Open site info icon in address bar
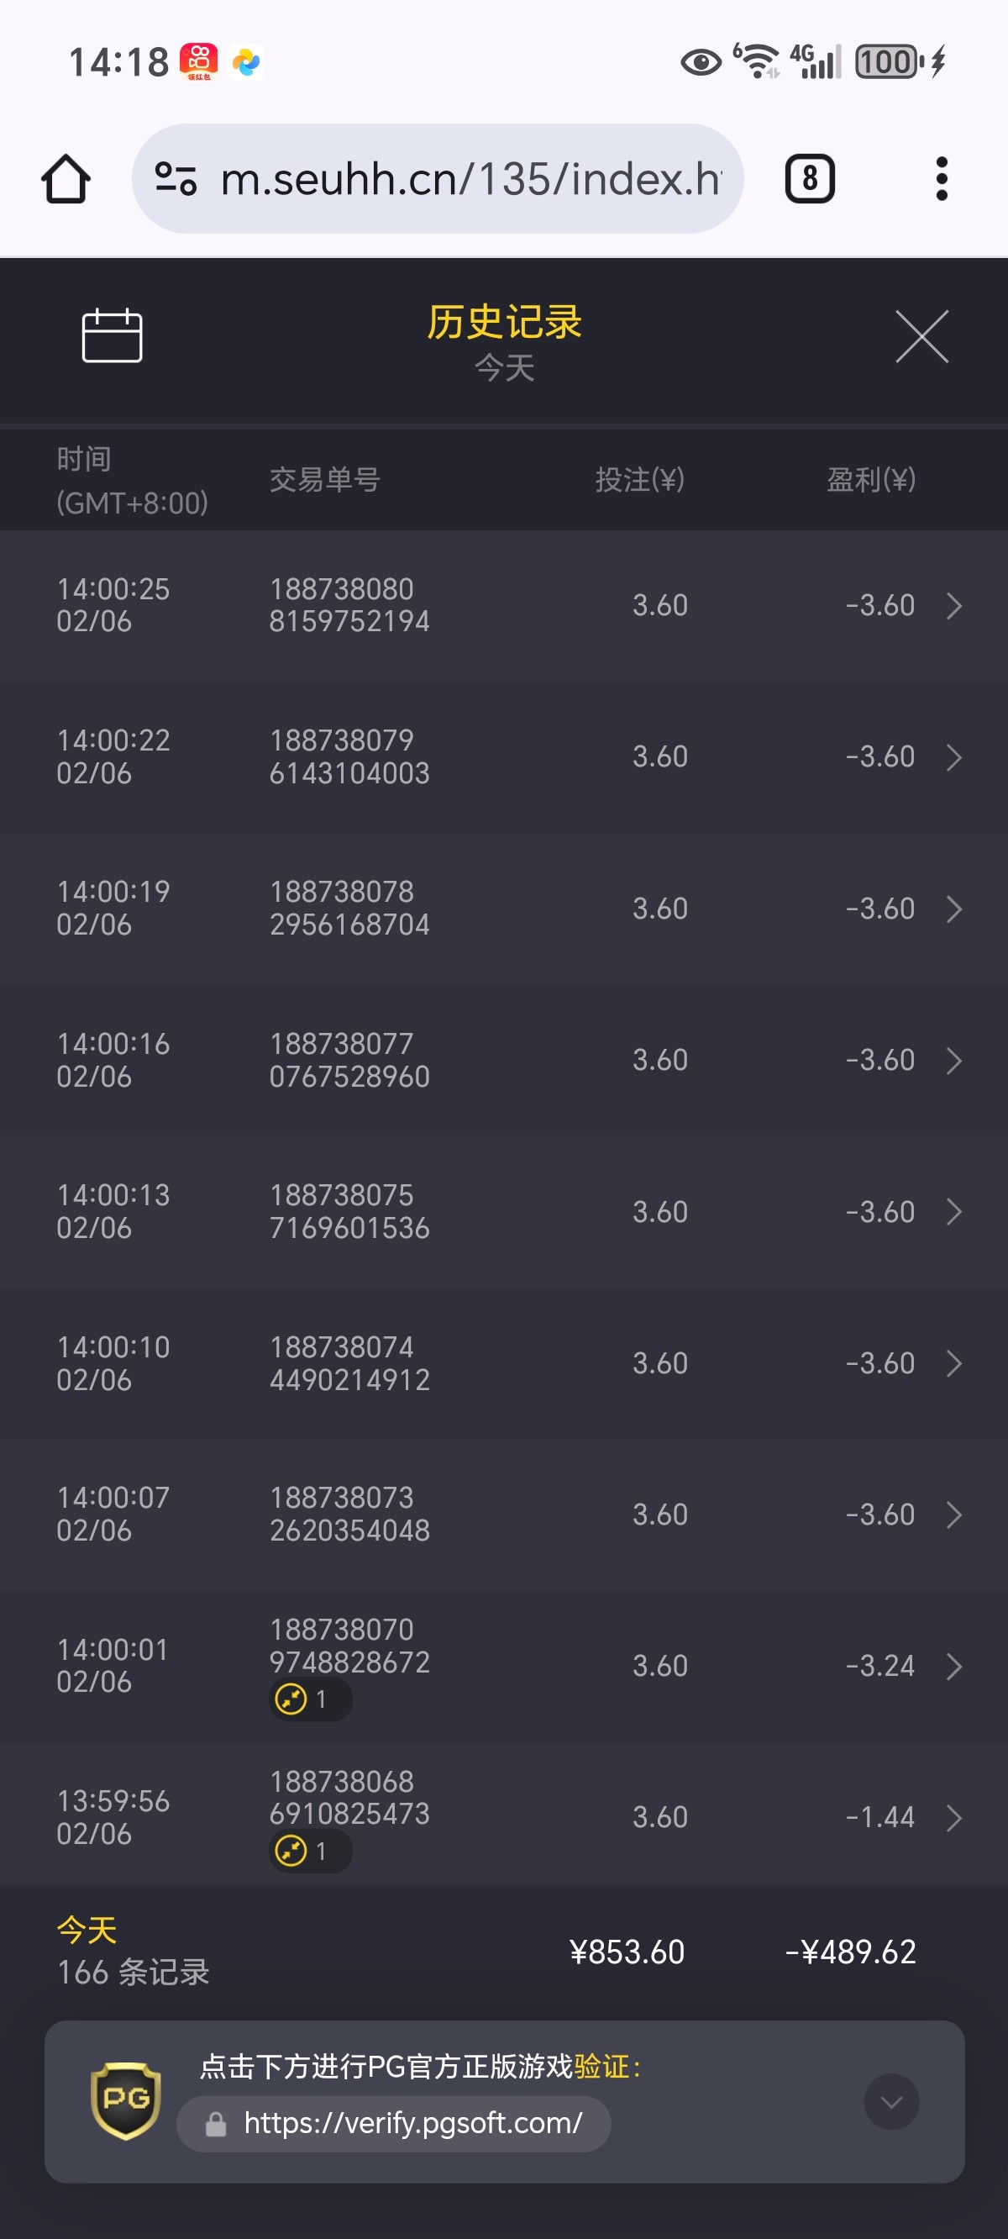The image size is (1008, 2239). 176,179
